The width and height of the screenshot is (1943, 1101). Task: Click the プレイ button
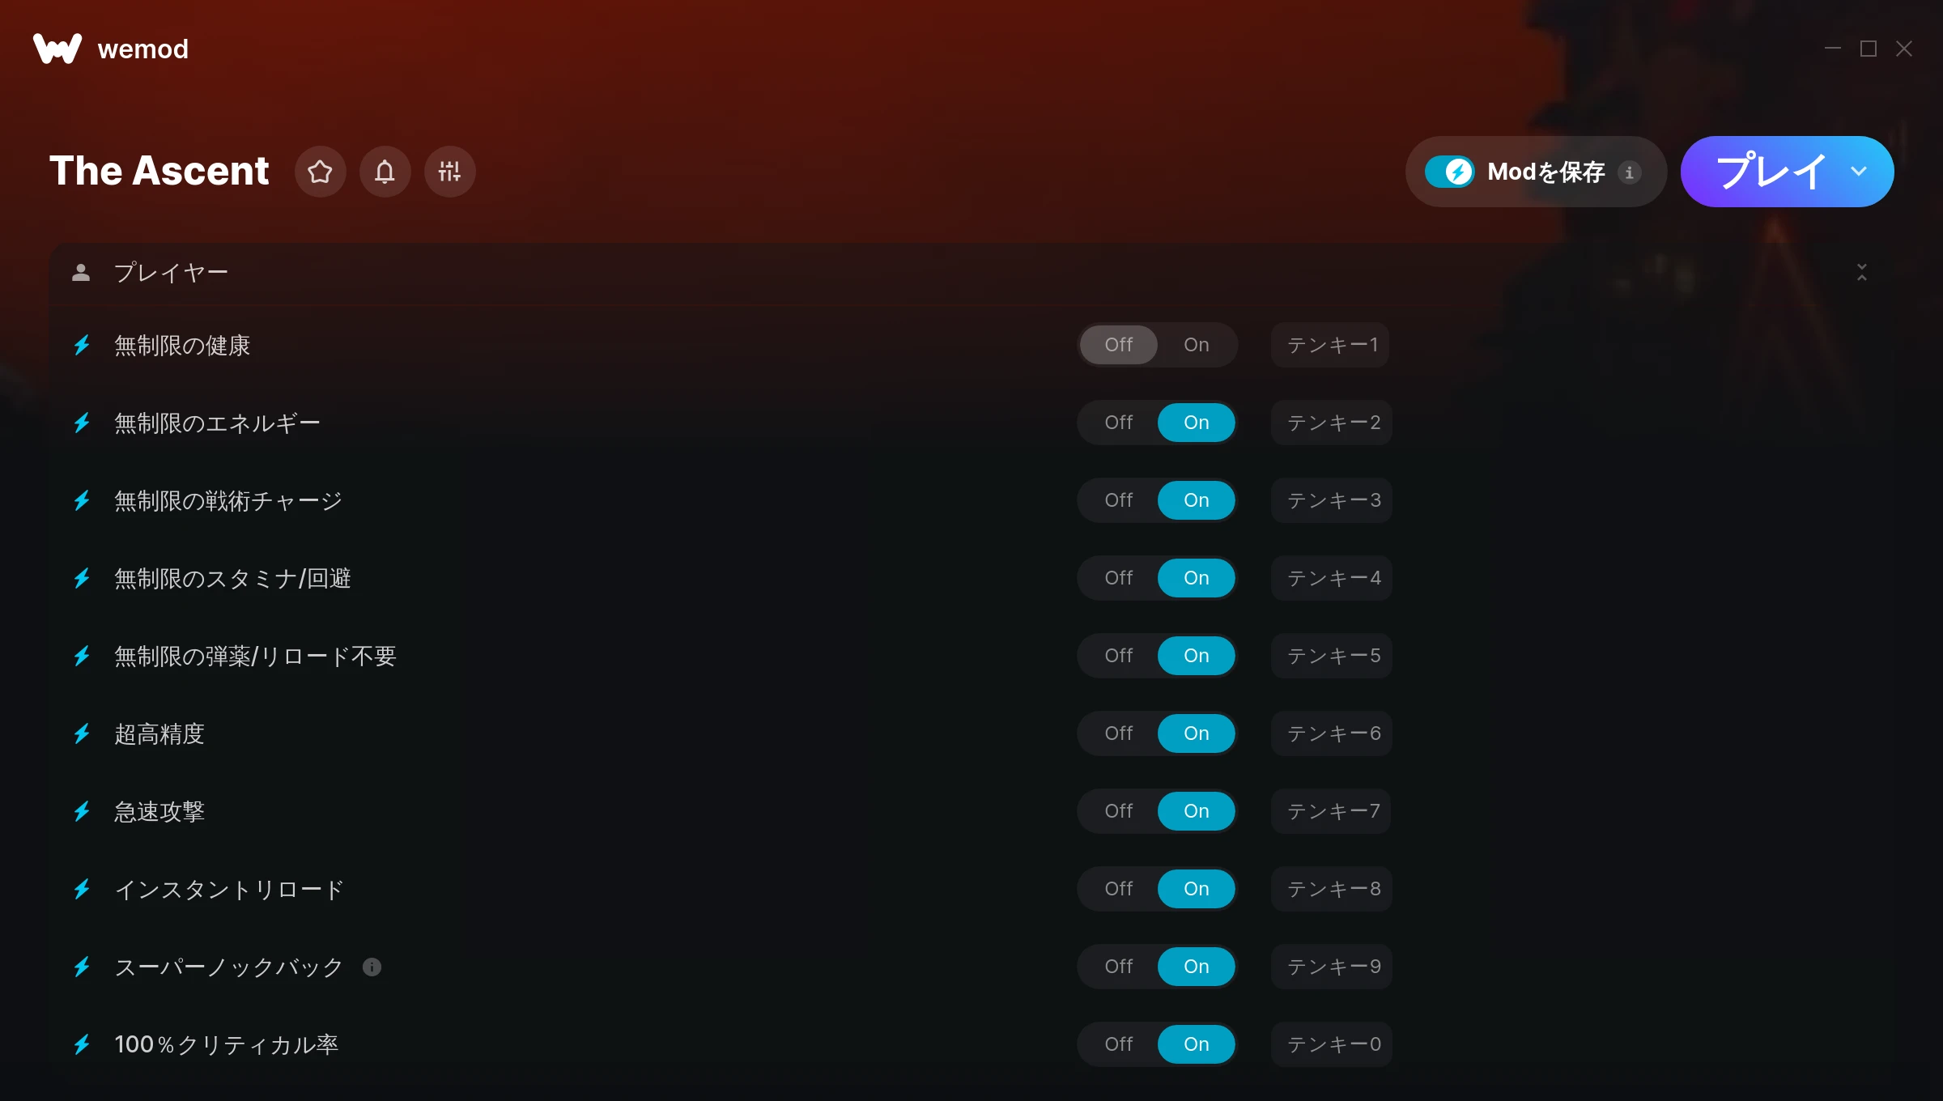pos(1771,172)
